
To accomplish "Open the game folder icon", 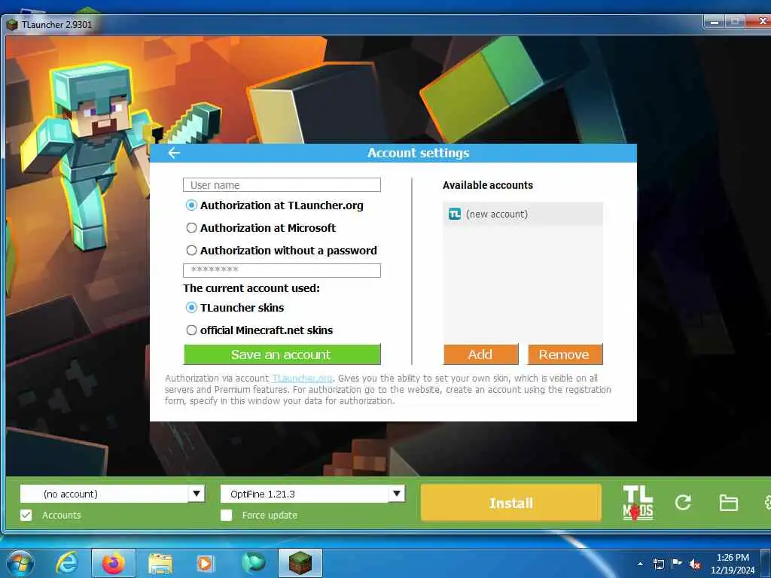I will point(728,503).
